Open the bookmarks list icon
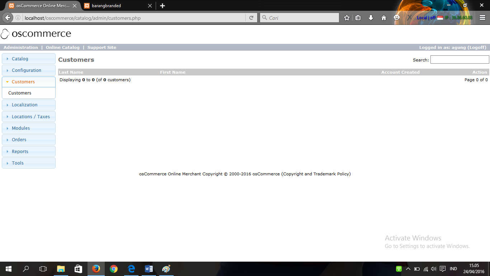This screenshot has width=490, height=276. pos(358,18)
